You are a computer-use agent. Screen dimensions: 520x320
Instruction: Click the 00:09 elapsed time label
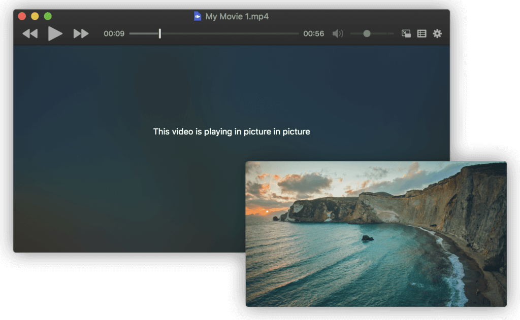(x=114, y=34)
